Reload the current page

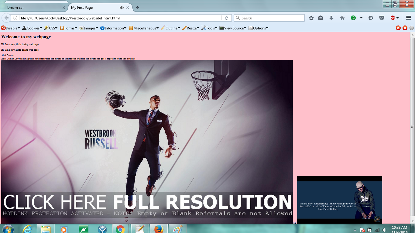click(226, 18)
